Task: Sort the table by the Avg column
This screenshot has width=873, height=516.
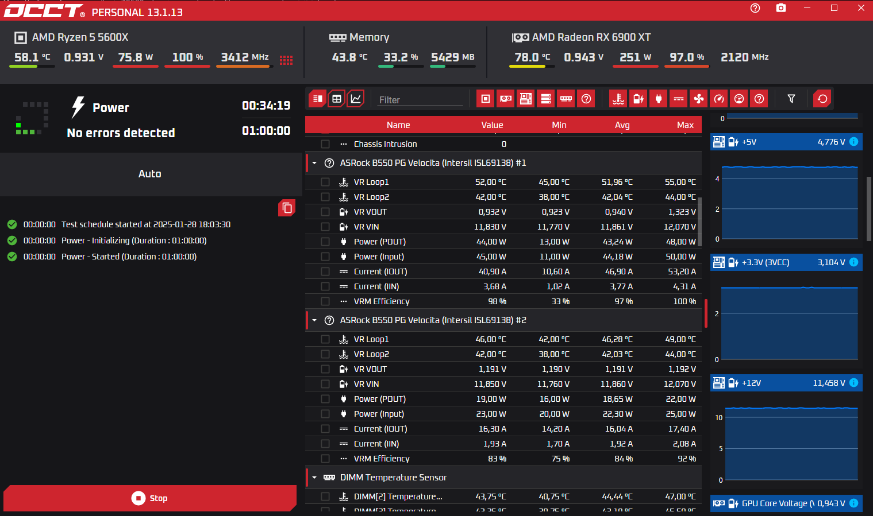Action: click(x=622, y=125)
